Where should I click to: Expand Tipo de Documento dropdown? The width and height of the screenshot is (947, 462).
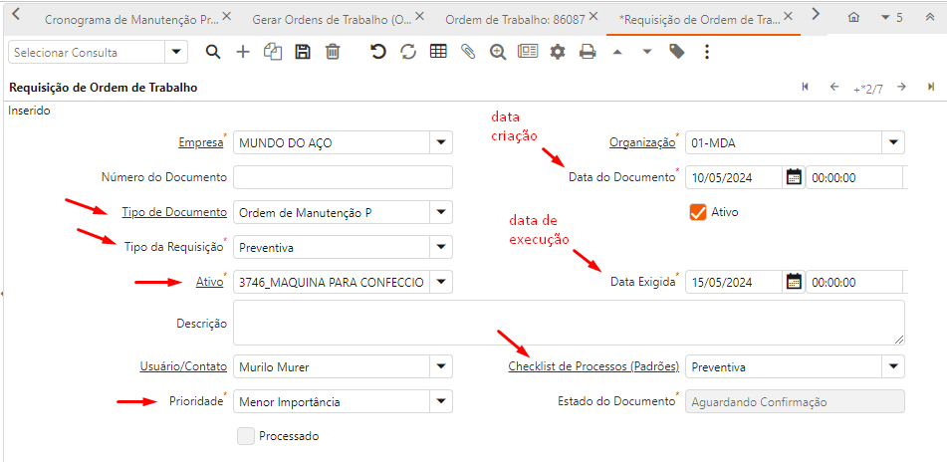(440, 212)
